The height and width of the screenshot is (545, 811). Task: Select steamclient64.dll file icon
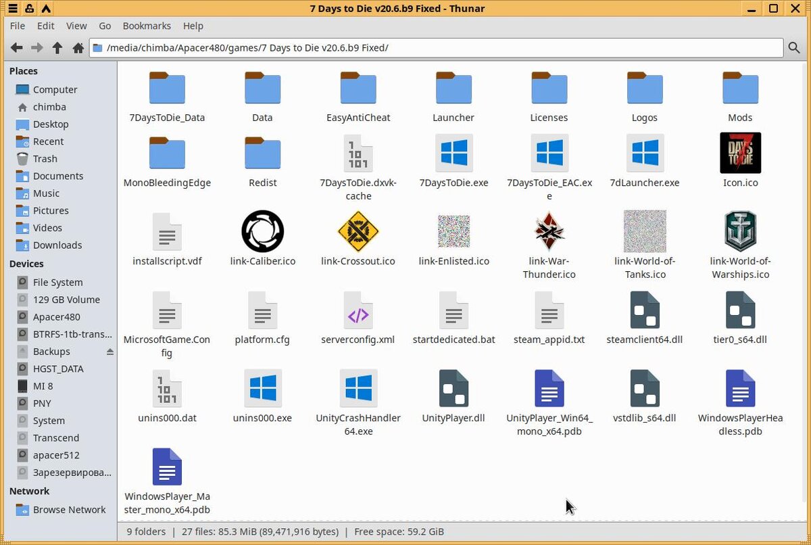(645, 310)
